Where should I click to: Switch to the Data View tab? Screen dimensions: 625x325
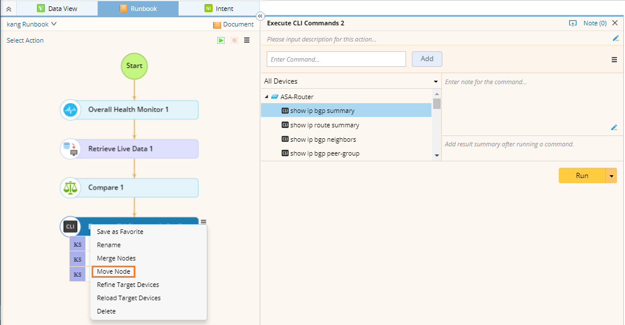click(x=57, y=9)
